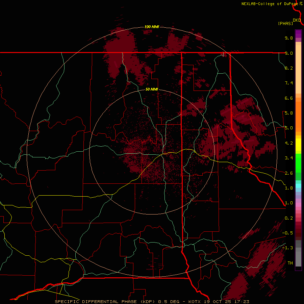Click the 4.2 value on the color scale
This screenshot has height=304, width=304.
click(x=289, y=143)
